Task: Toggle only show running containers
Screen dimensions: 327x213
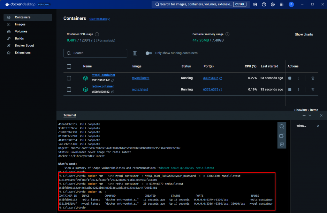Action: pos(149,53)
